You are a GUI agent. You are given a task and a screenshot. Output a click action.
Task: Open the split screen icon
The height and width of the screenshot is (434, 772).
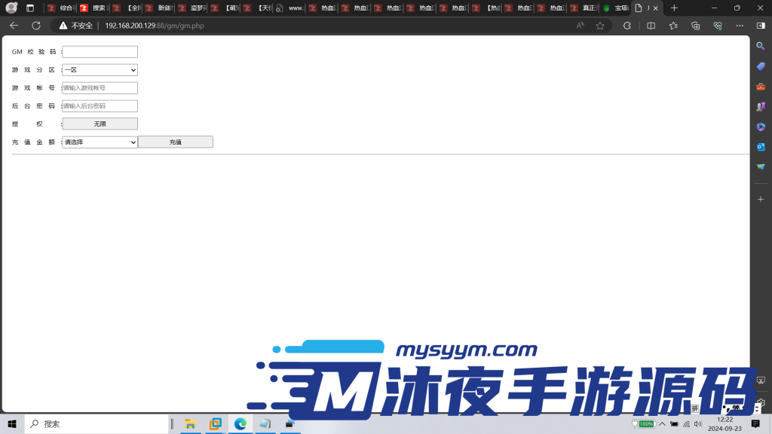(651, 25)
